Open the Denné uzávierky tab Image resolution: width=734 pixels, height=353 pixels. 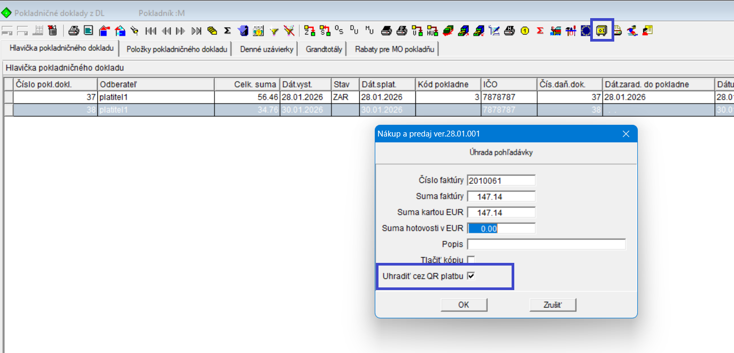click(266, 50)
